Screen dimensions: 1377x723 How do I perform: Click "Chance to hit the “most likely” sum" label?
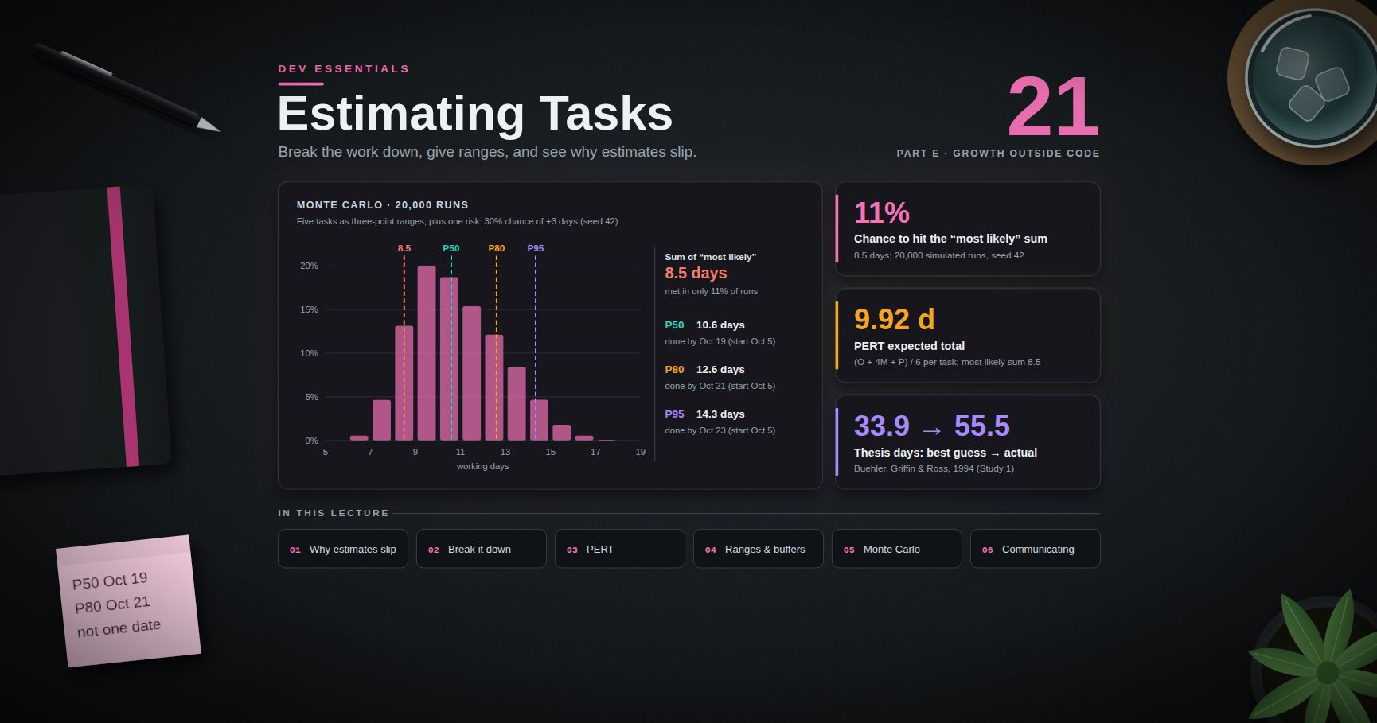[x=950, y=239]
